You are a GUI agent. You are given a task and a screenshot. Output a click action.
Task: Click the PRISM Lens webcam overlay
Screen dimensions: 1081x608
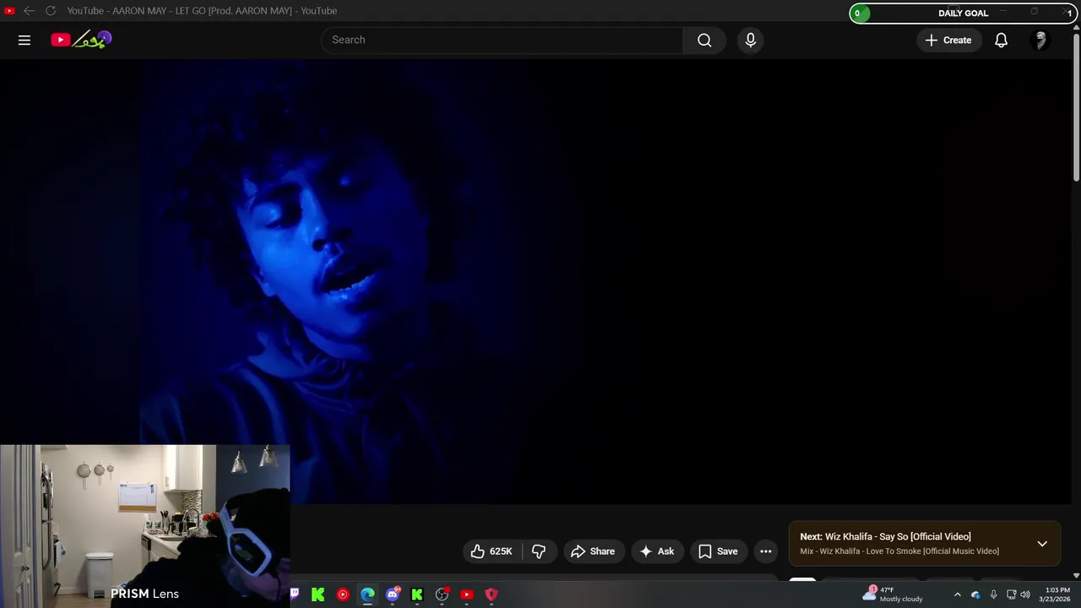click(x=144, y=525)
